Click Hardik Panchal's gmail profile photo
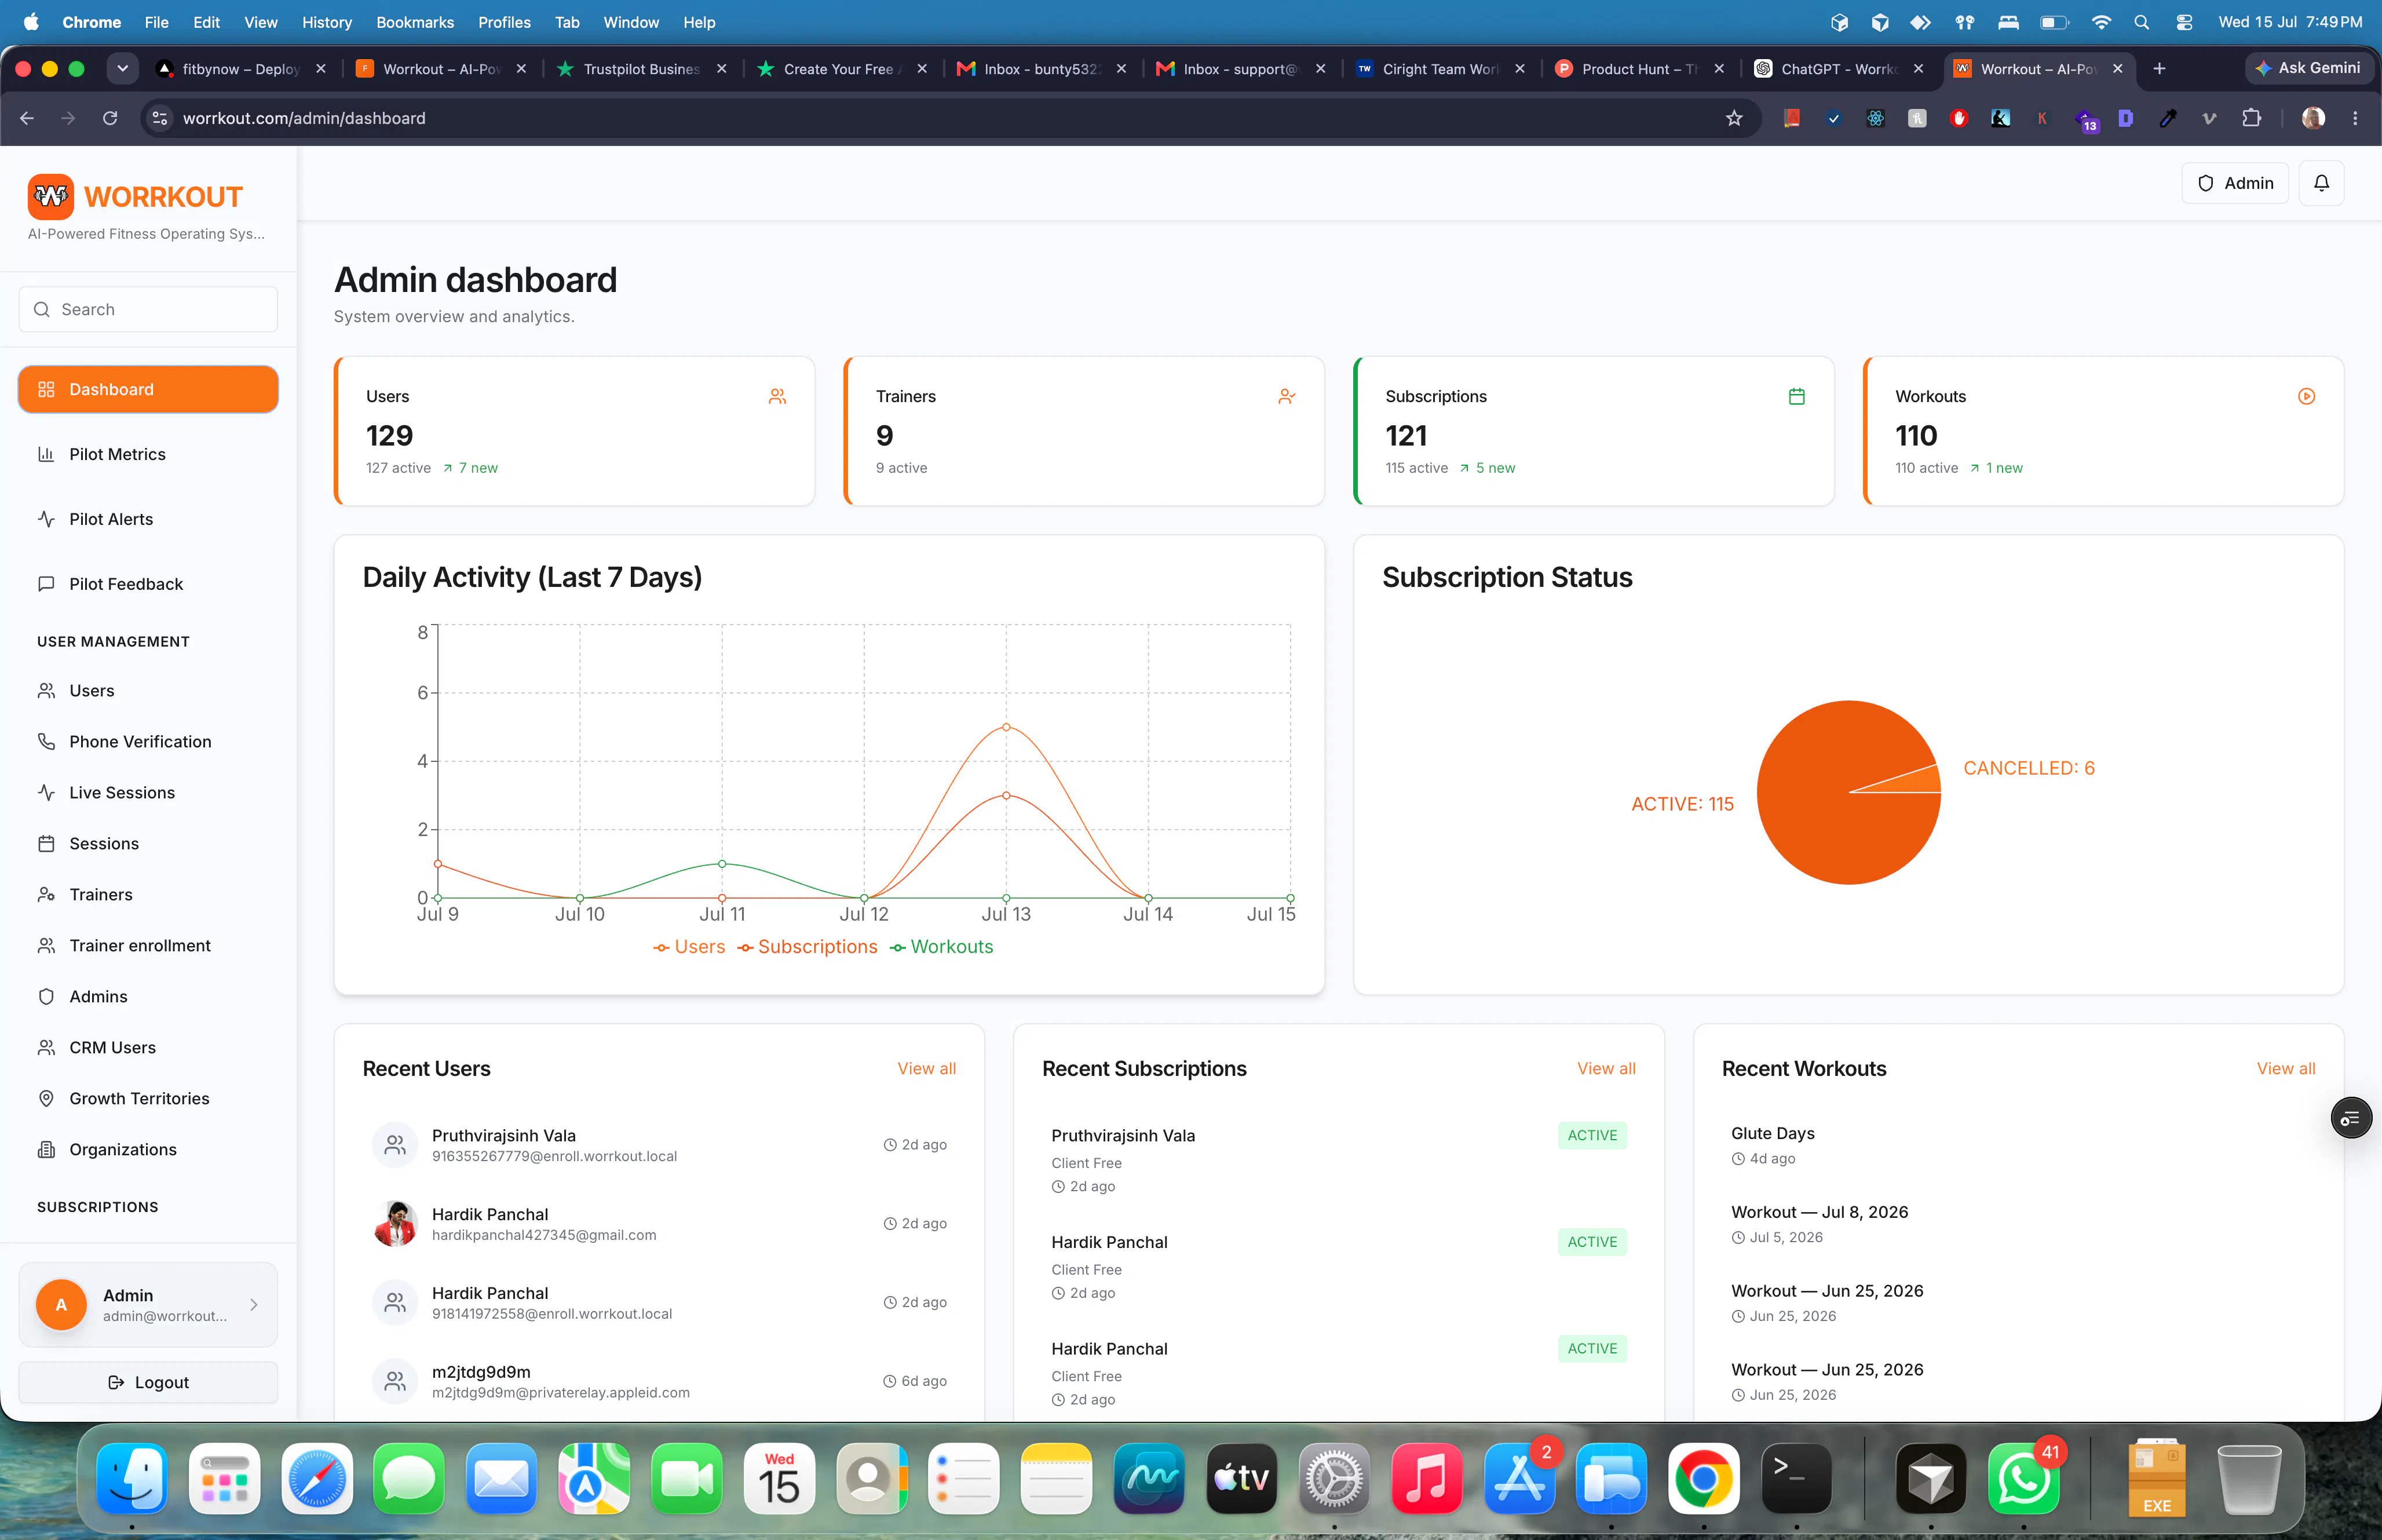Image resolution: width=2382 pixels, height=1540 pixels. [x=395, y=1223]
